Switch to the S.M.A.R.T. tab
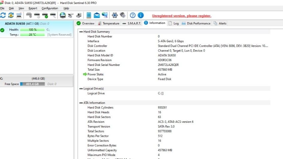The height and width of the screenshot is (159, 283). click(132, 23)
